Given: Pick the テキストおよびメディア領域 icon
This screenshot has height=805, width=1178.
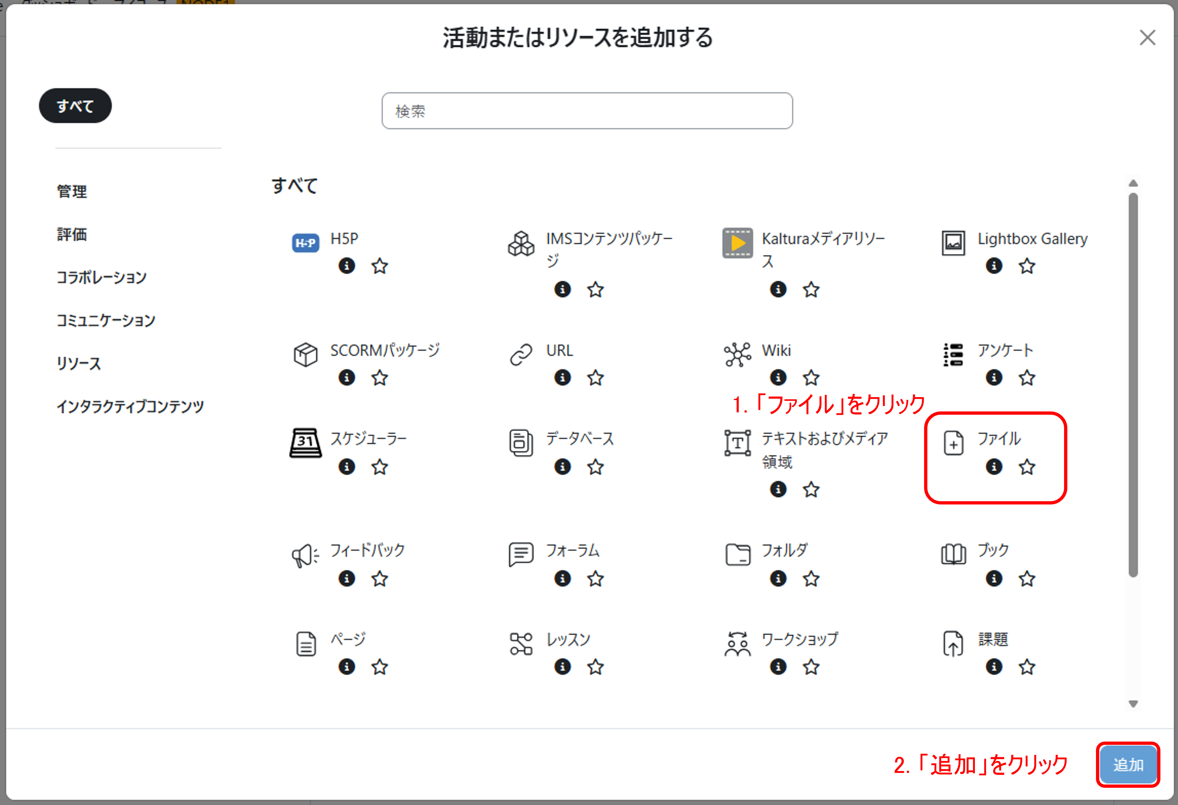Looking at the screenshot, I should click(x=738, y=443).
